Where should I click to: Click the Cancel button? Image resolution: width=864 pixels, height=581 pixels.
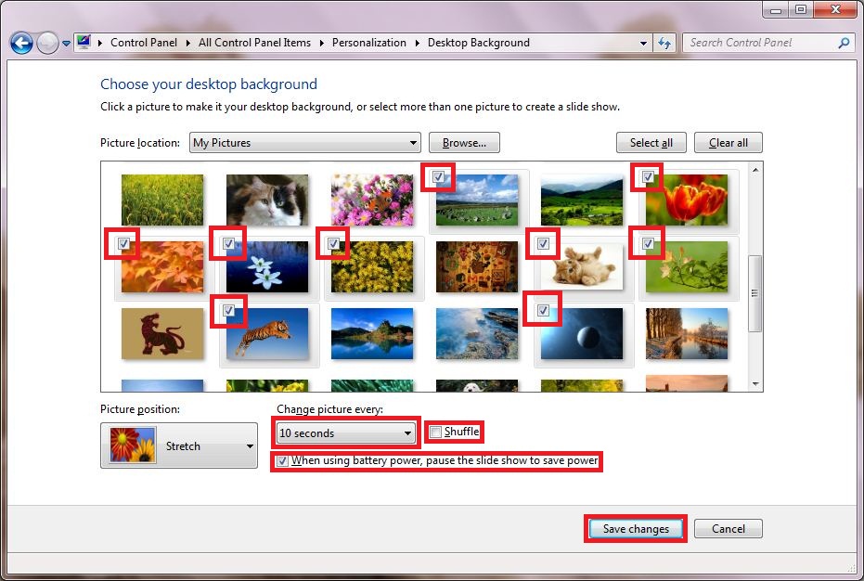[728, 529]
